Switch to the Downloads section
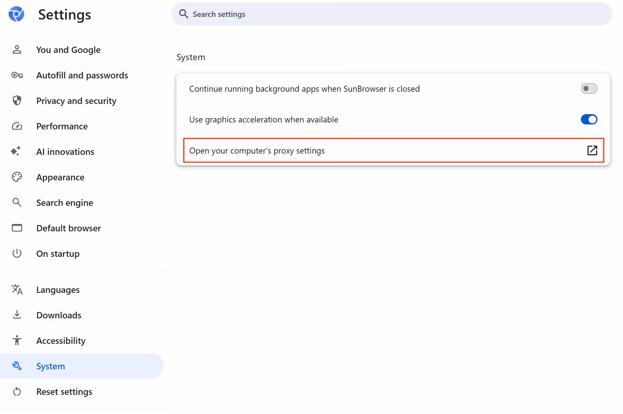This screenshot has width=623, height=414. (x=59, y=315)
